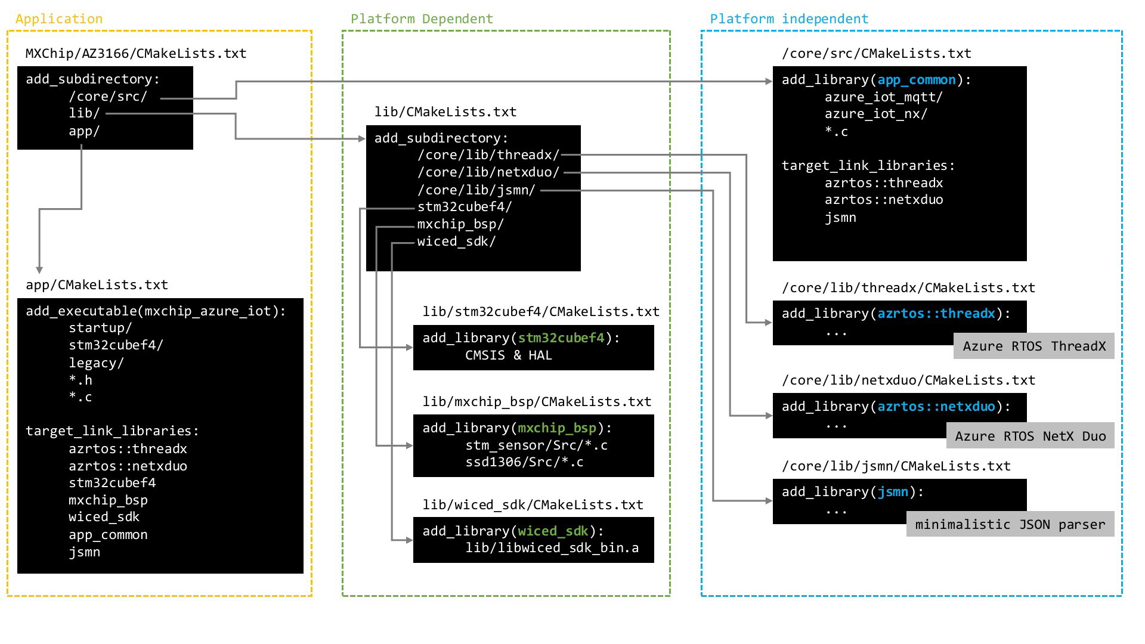Click the "/core/lib/threadx/" entry
1145x644 pixels.
(488, 155)
